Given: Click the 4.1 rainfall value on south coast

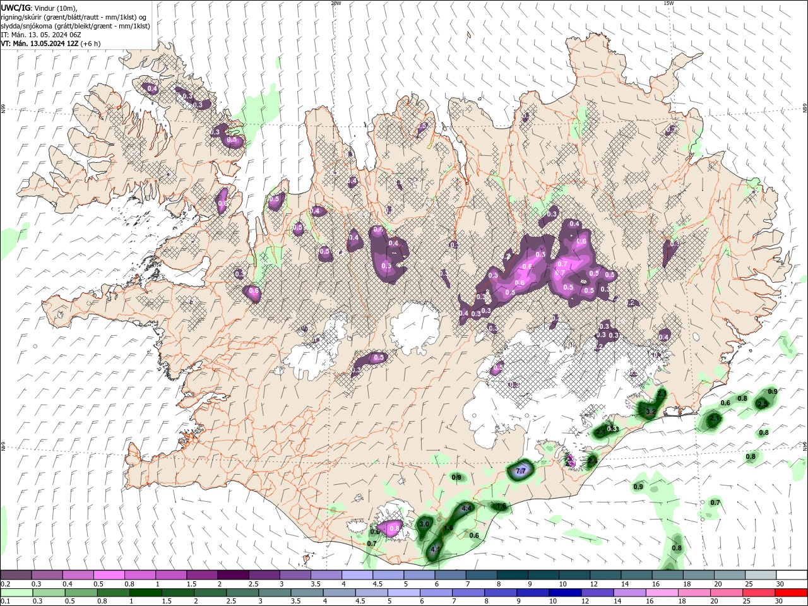Looking at the screenshot, I should (435, 549).
